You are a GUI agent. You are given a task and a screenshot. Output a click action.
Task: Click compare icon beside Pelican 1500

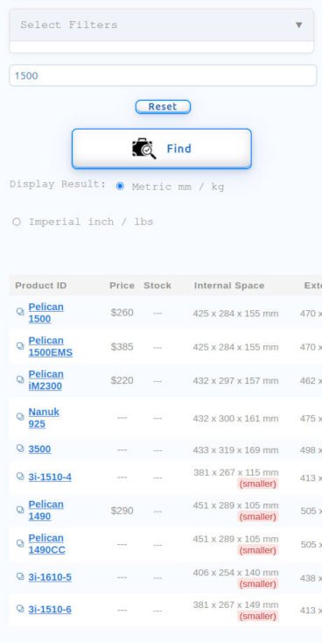(x=20, y=312)
